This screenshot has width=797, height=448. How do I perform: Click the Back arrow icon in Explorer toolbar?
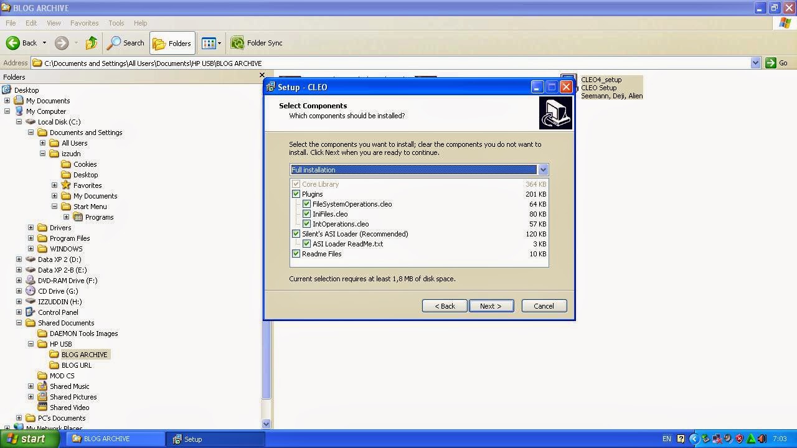[12, 43]
